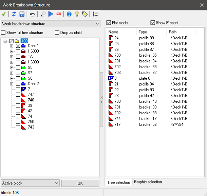Screen dimensions: 207x196
Task: Click the yellow tag icon
Action: [x=84, y=14]
